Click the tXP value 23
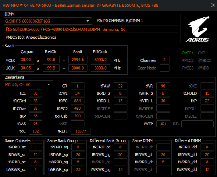This screenshot has width=217, height=177. (x=207, y=101)
